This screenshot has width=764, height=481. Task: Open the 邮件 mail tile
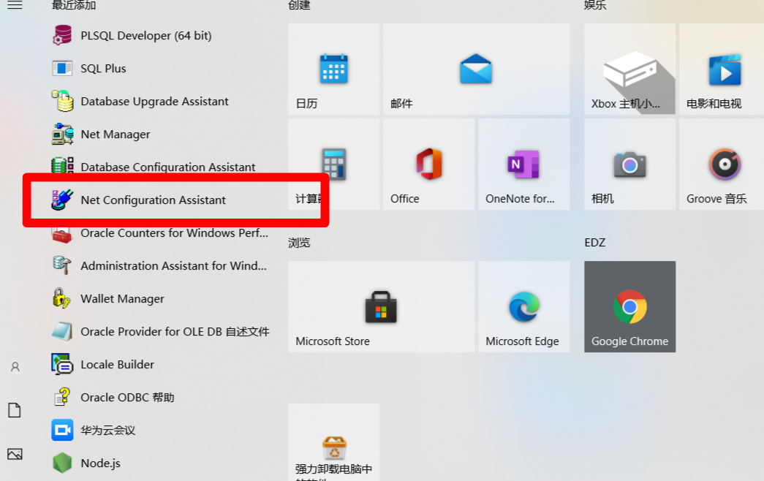coord(477,69)
